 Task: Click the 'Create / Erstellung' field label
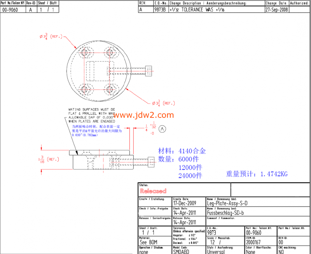tap(152, 199)
